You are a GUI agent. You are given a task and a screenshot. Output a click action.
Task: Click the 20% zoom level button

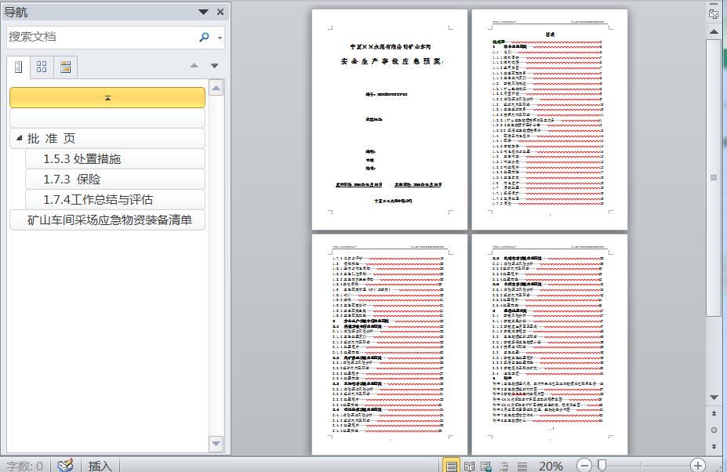tap(551, 466)
